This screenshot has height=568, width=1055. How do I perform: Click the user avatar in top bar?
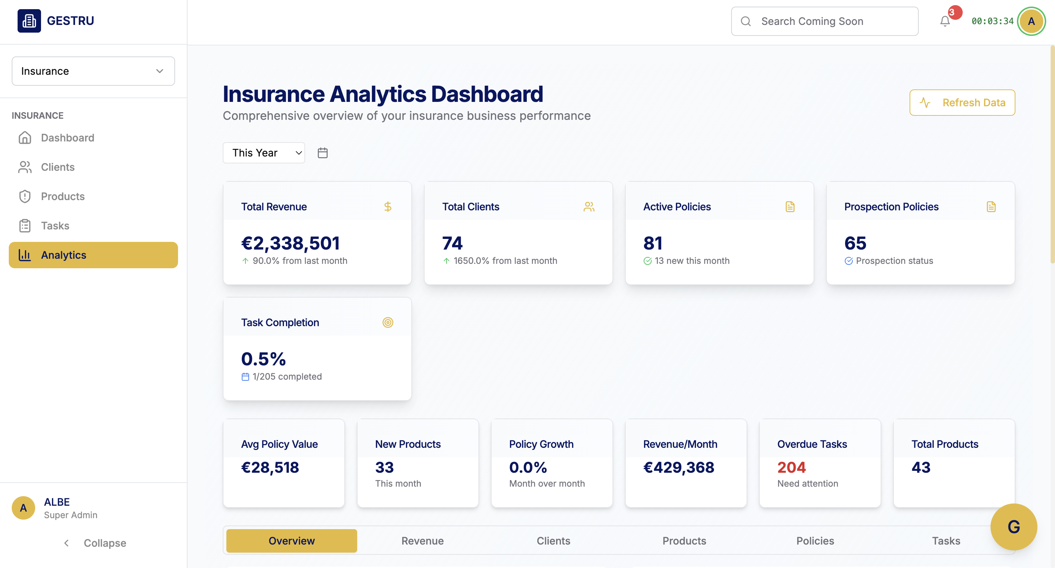[x=1031, y=21]
